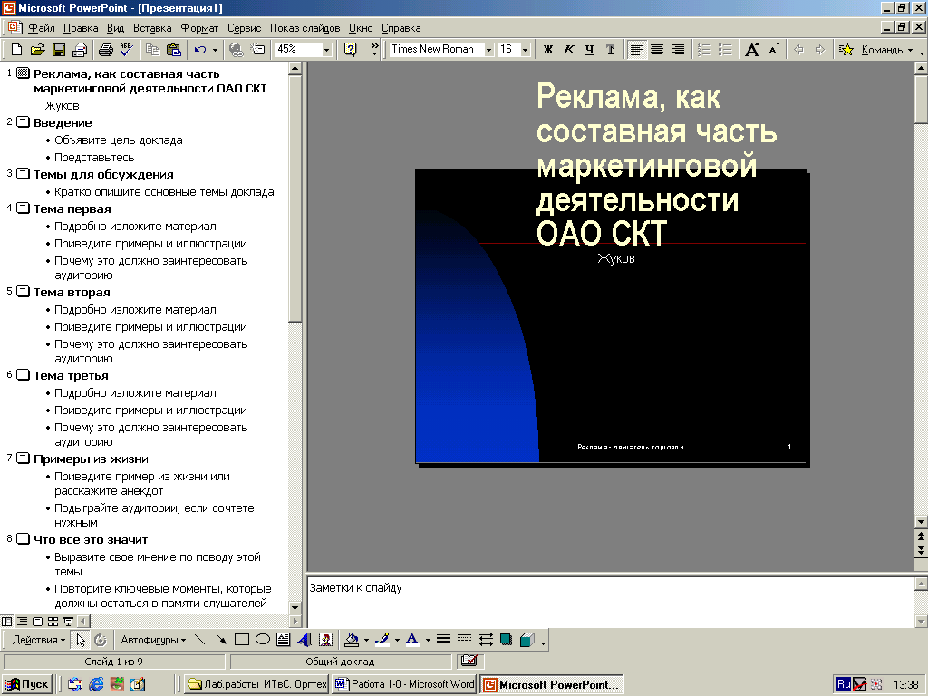Click the e-mail recipient icon
Viewport: 928px width, 696px height.
click(80, 50)
